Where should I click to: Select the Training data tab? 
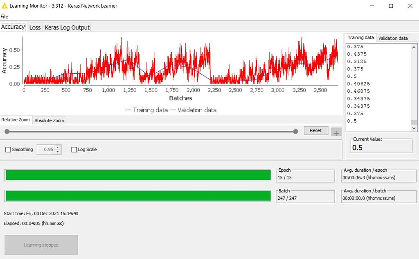coord(360,37)
